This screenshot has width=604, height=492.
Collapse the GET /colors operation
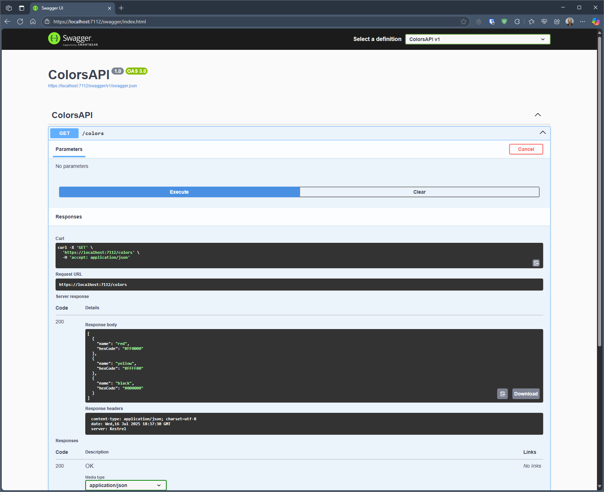542,133
